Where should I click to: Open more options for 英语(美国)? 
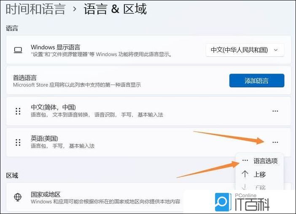(x=275, y=143)
